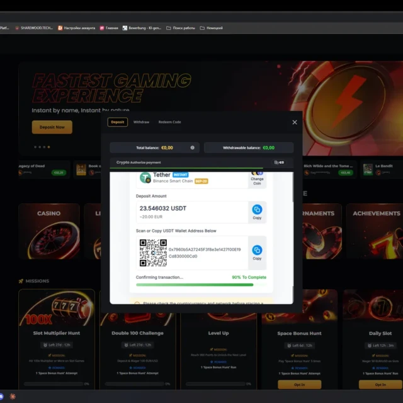The height and width of the screenshot is (403, 403).
Task: Open the Rich Wilde and the Tome win
Action: click(x=329, y=169)
